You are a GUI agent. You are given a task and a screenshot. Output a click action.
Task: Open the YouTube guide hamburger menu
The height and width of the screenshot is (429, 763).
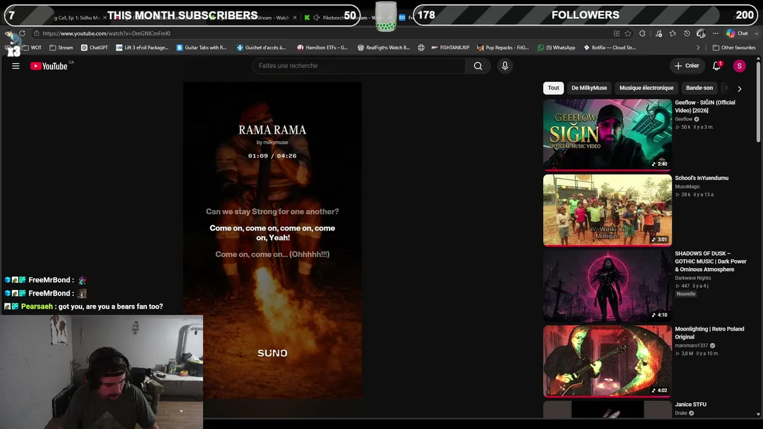pyautogui.click(x=16, y=66)
